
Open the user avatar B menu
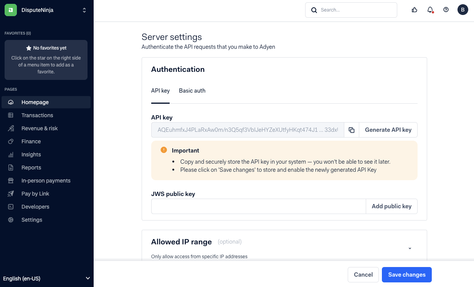463,10
